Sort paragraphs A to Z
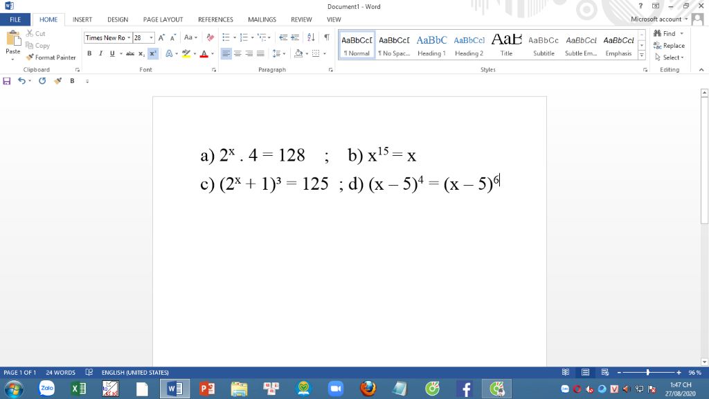 point(311,37)
